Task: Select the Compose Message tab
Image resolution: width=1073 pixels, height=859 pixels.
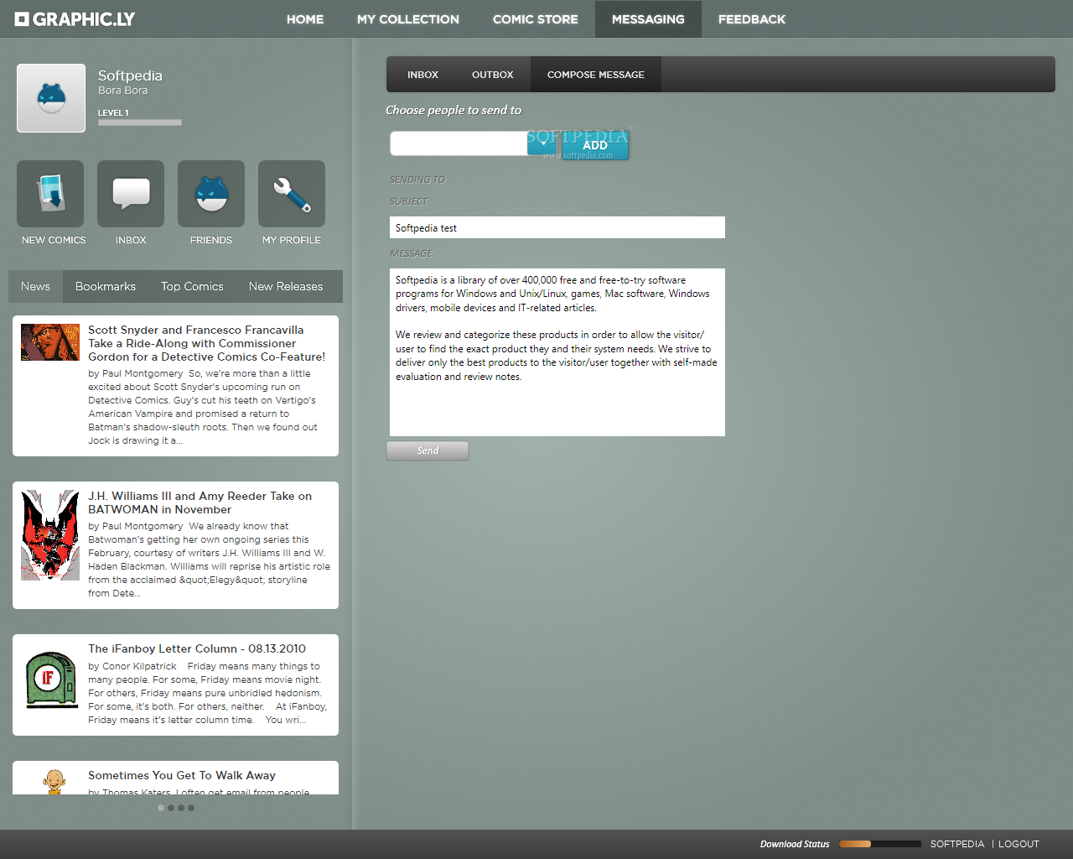Action: click(x=596, y=75)
